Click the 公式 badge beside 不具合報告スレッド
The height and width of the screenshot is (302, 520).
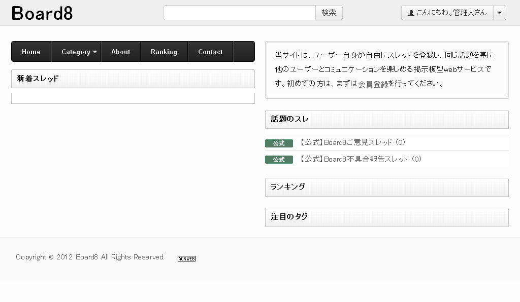pos(279,160)
